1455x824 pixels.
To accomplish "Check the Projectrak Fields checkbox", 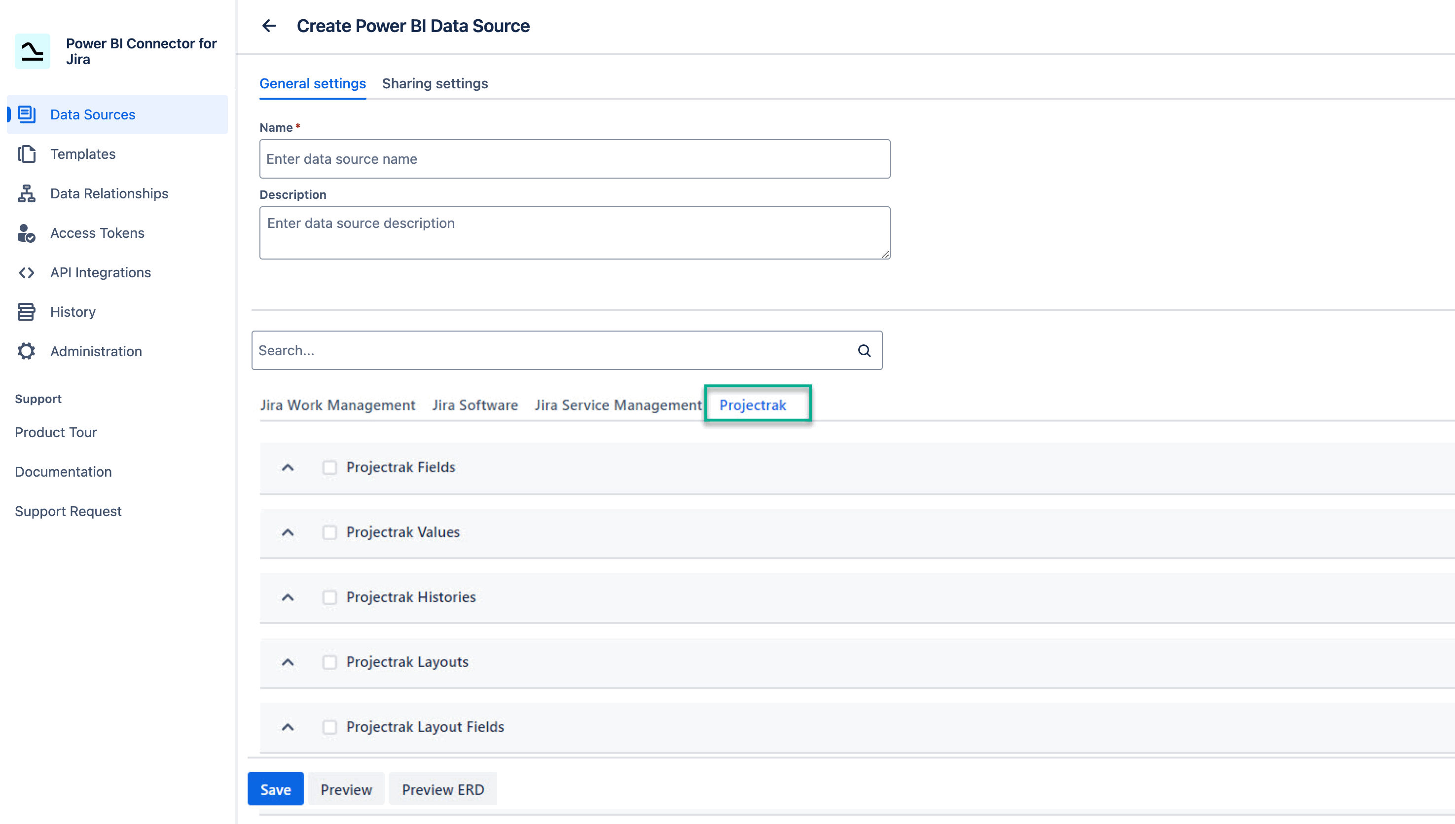I will [x=330, y=467].
